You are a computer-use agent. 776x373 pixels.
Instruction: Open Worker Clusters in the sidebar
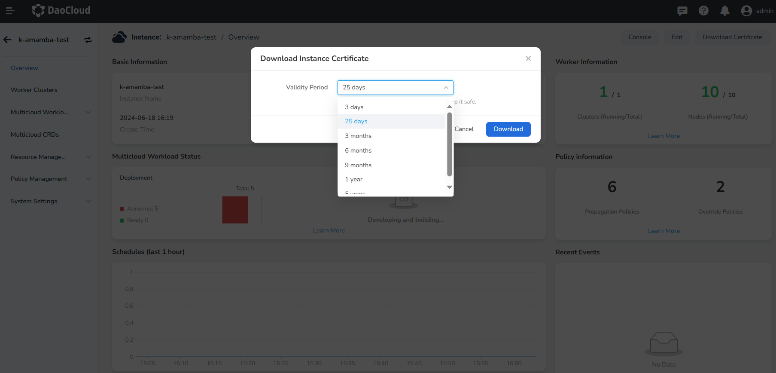point(34,90)
